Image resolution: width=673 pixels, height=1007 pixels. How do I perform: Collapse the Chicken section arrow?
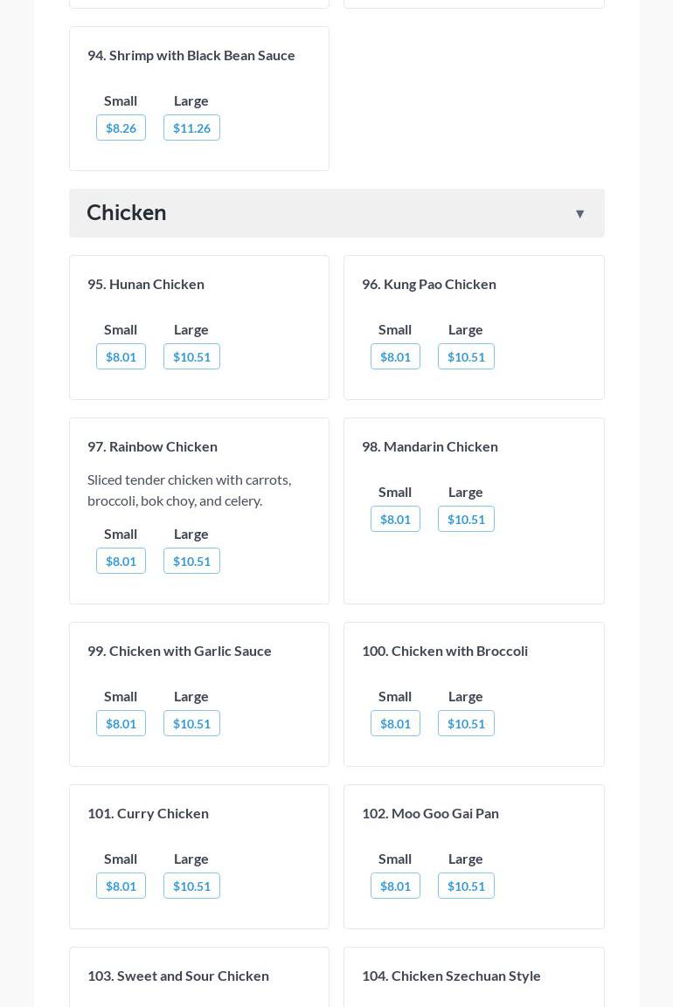click(x=579, y=214)
